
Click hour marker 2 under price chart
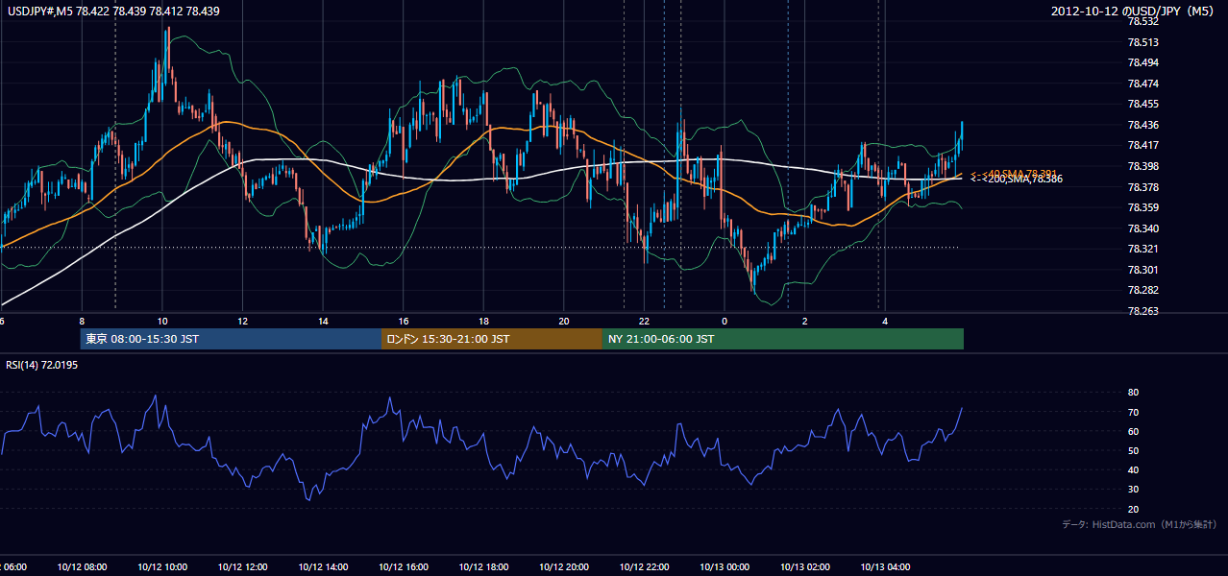pyautogui.click(x=804, y=322)
